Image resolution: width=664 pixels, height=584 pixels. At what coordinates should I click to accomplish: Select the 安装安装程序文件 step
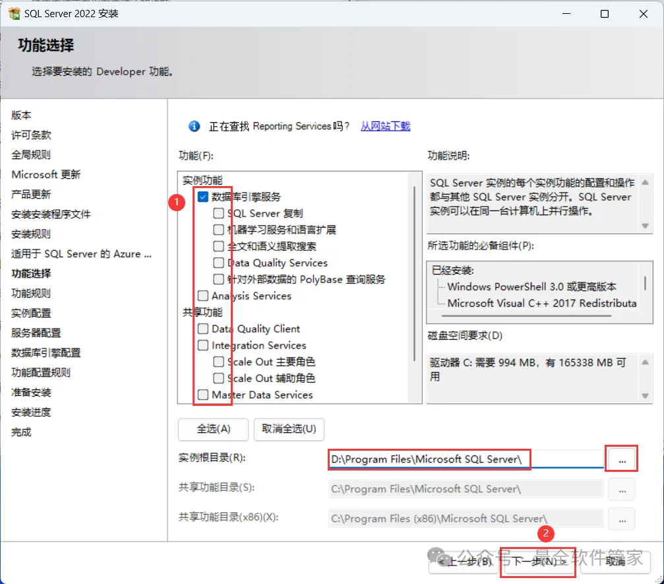tap(51, 214)
